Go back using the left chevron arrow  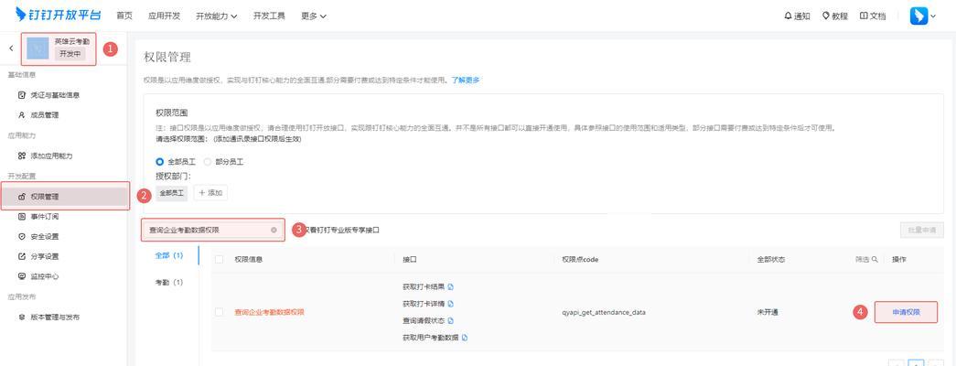pos(10,48)
